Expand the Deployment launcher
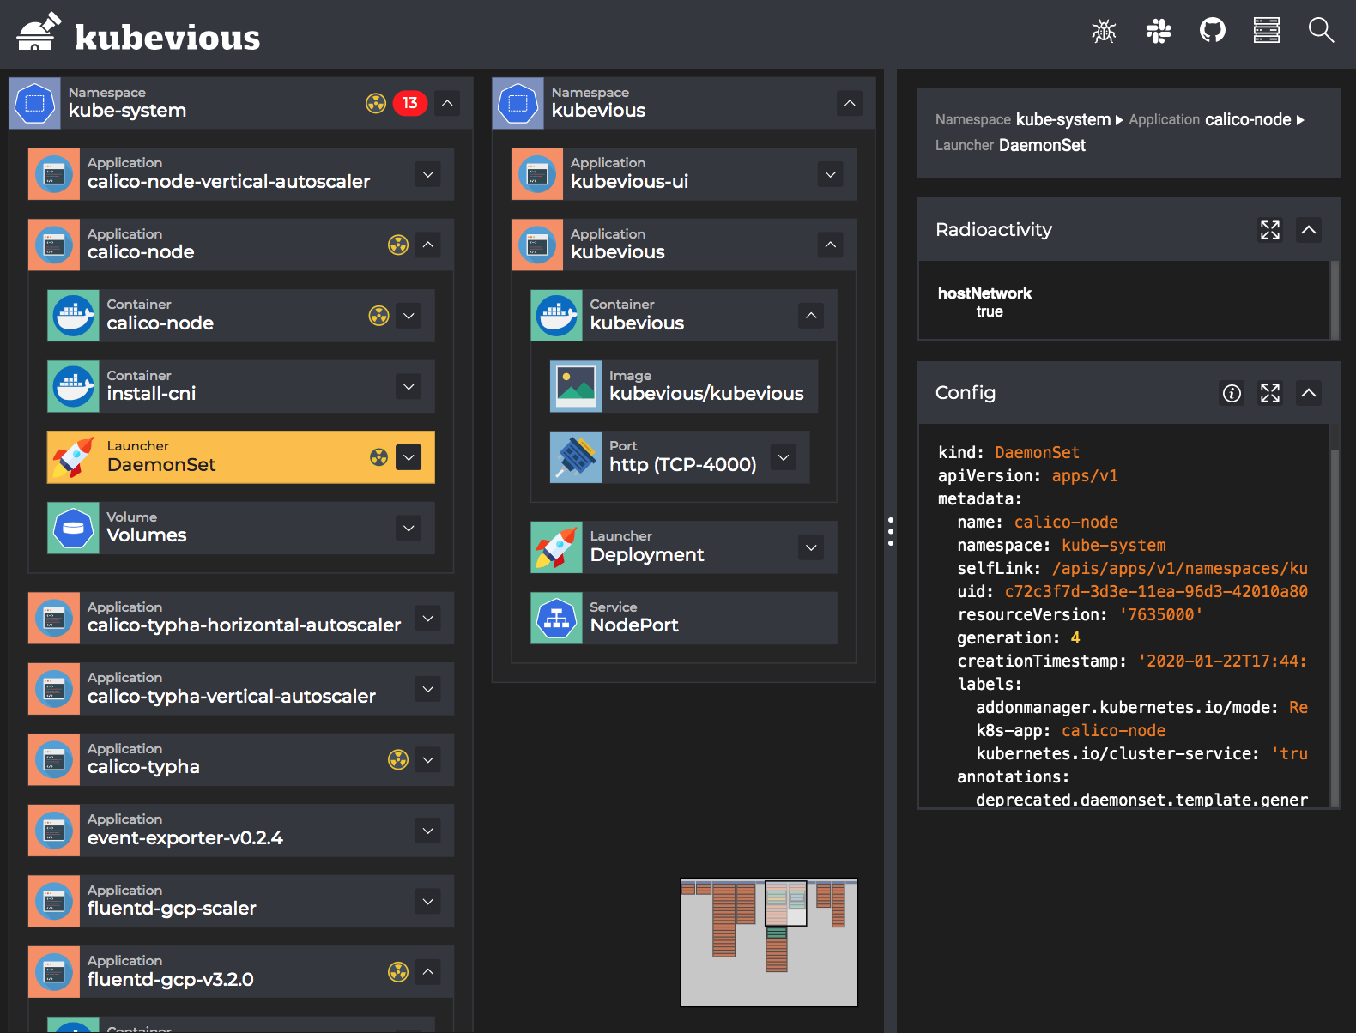Screen dimensions: 1356x1033 click(811, 547)
